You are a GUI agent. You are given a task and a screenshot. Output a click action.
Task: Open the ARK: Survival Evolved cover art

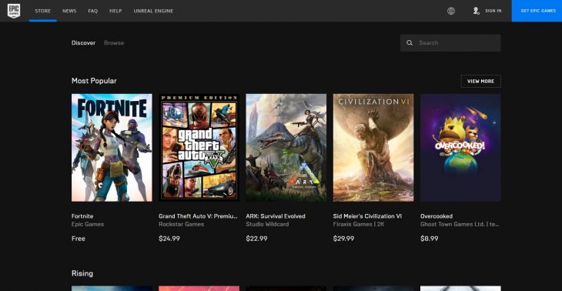(286, 148)
